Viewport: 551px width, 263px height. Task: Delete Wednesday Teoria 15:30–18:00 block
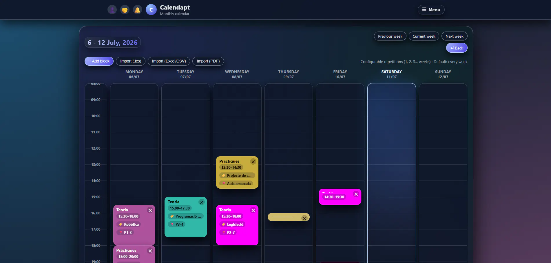tap(253, 210)
